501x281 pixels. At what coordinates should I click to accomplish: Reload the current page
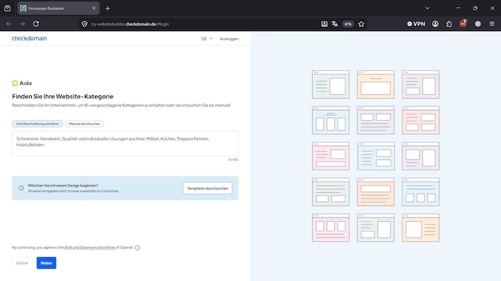click(x=36, y=24)
